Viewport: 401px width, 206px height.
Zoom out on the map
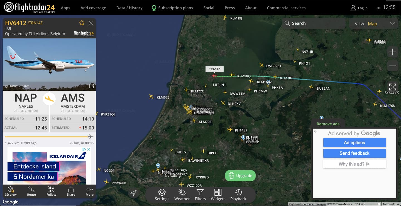[x=393, y=66]
